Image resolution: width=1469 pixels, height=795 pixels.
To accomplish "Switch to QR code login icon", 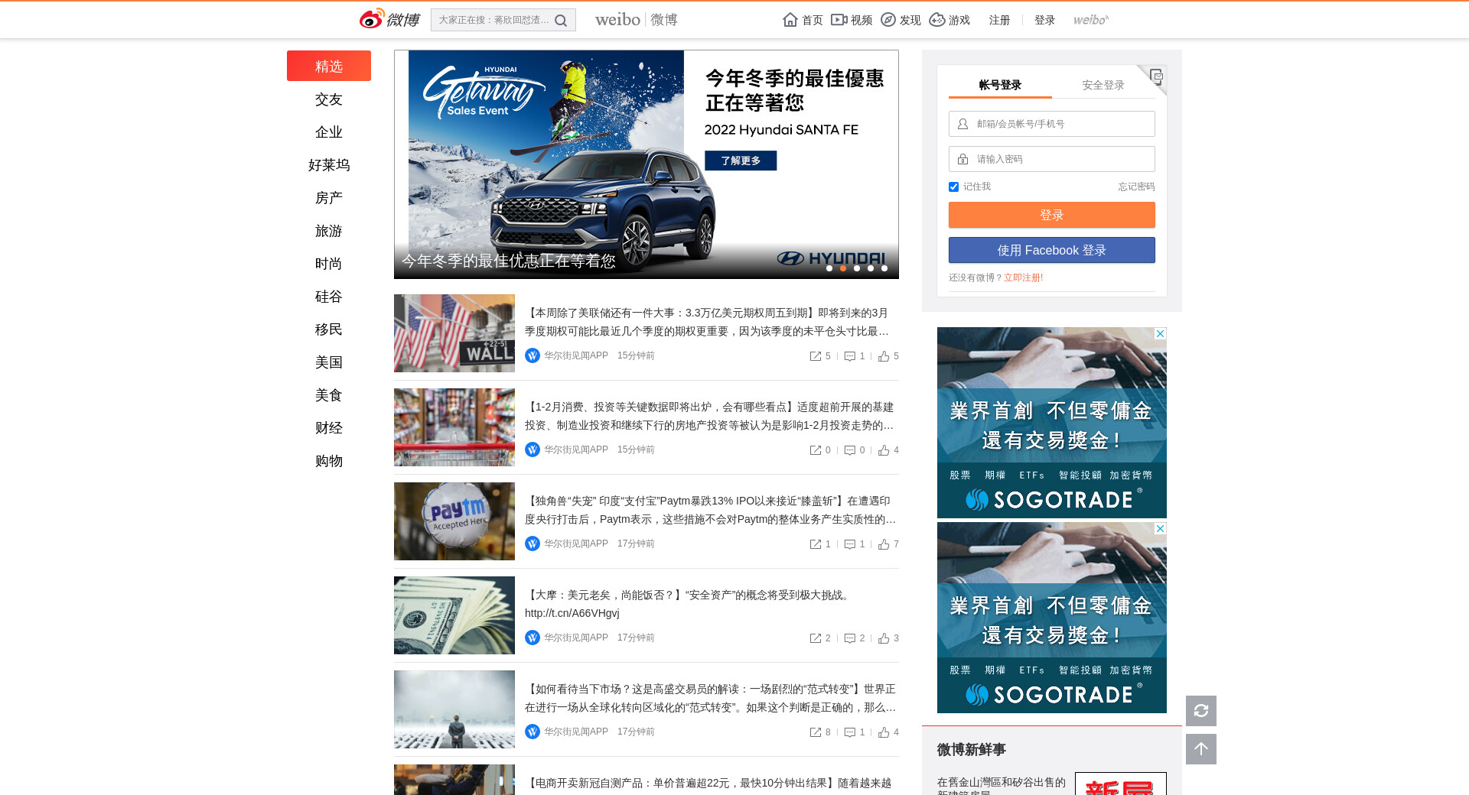I will point(1156,76).
